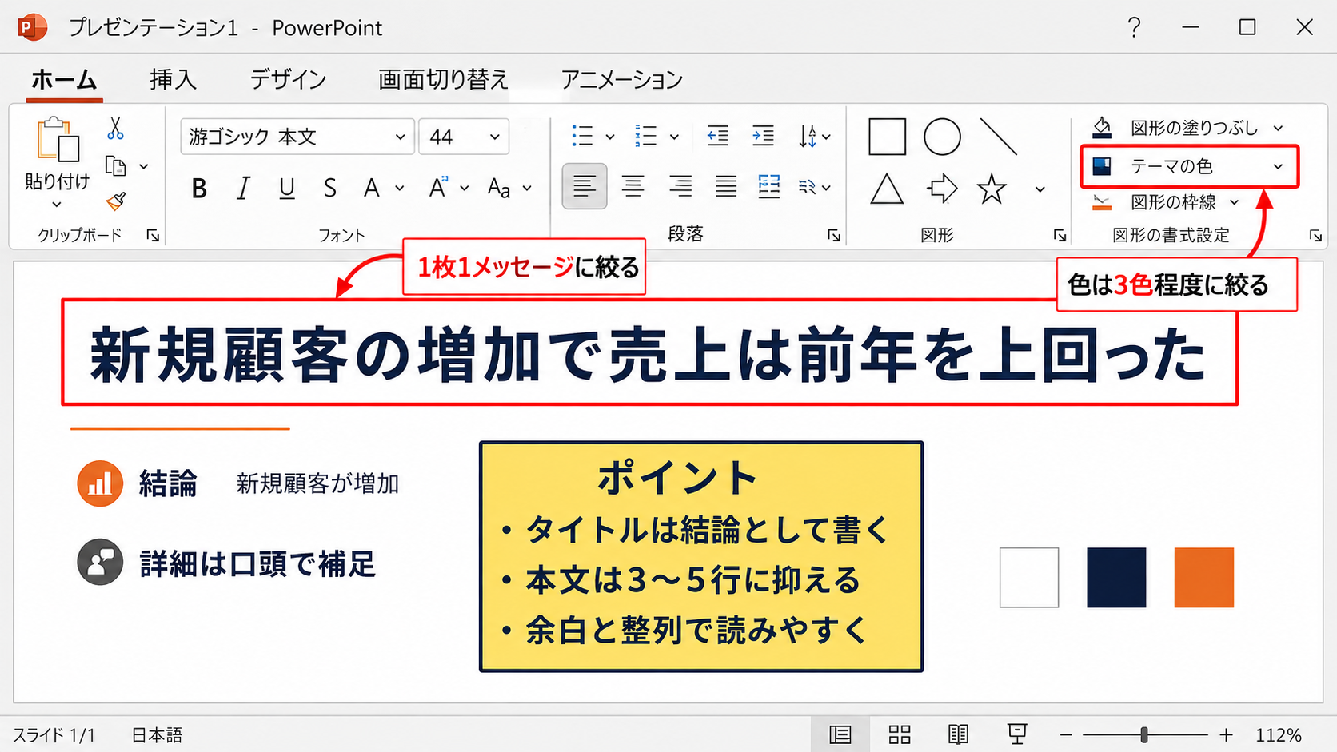Start the slide show from status bar

(1017, 734)
